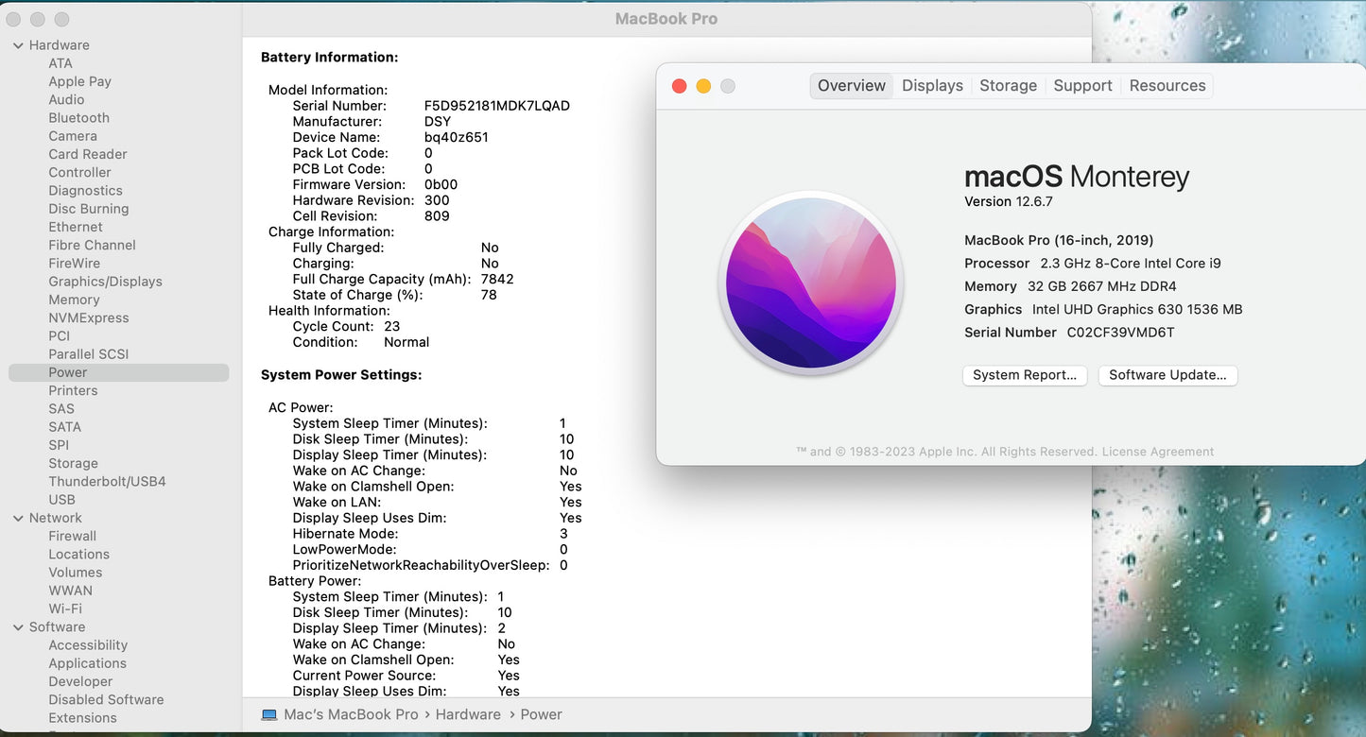Click the laptop icon in path bar
1366x737 pixels.
pos(269,715)
